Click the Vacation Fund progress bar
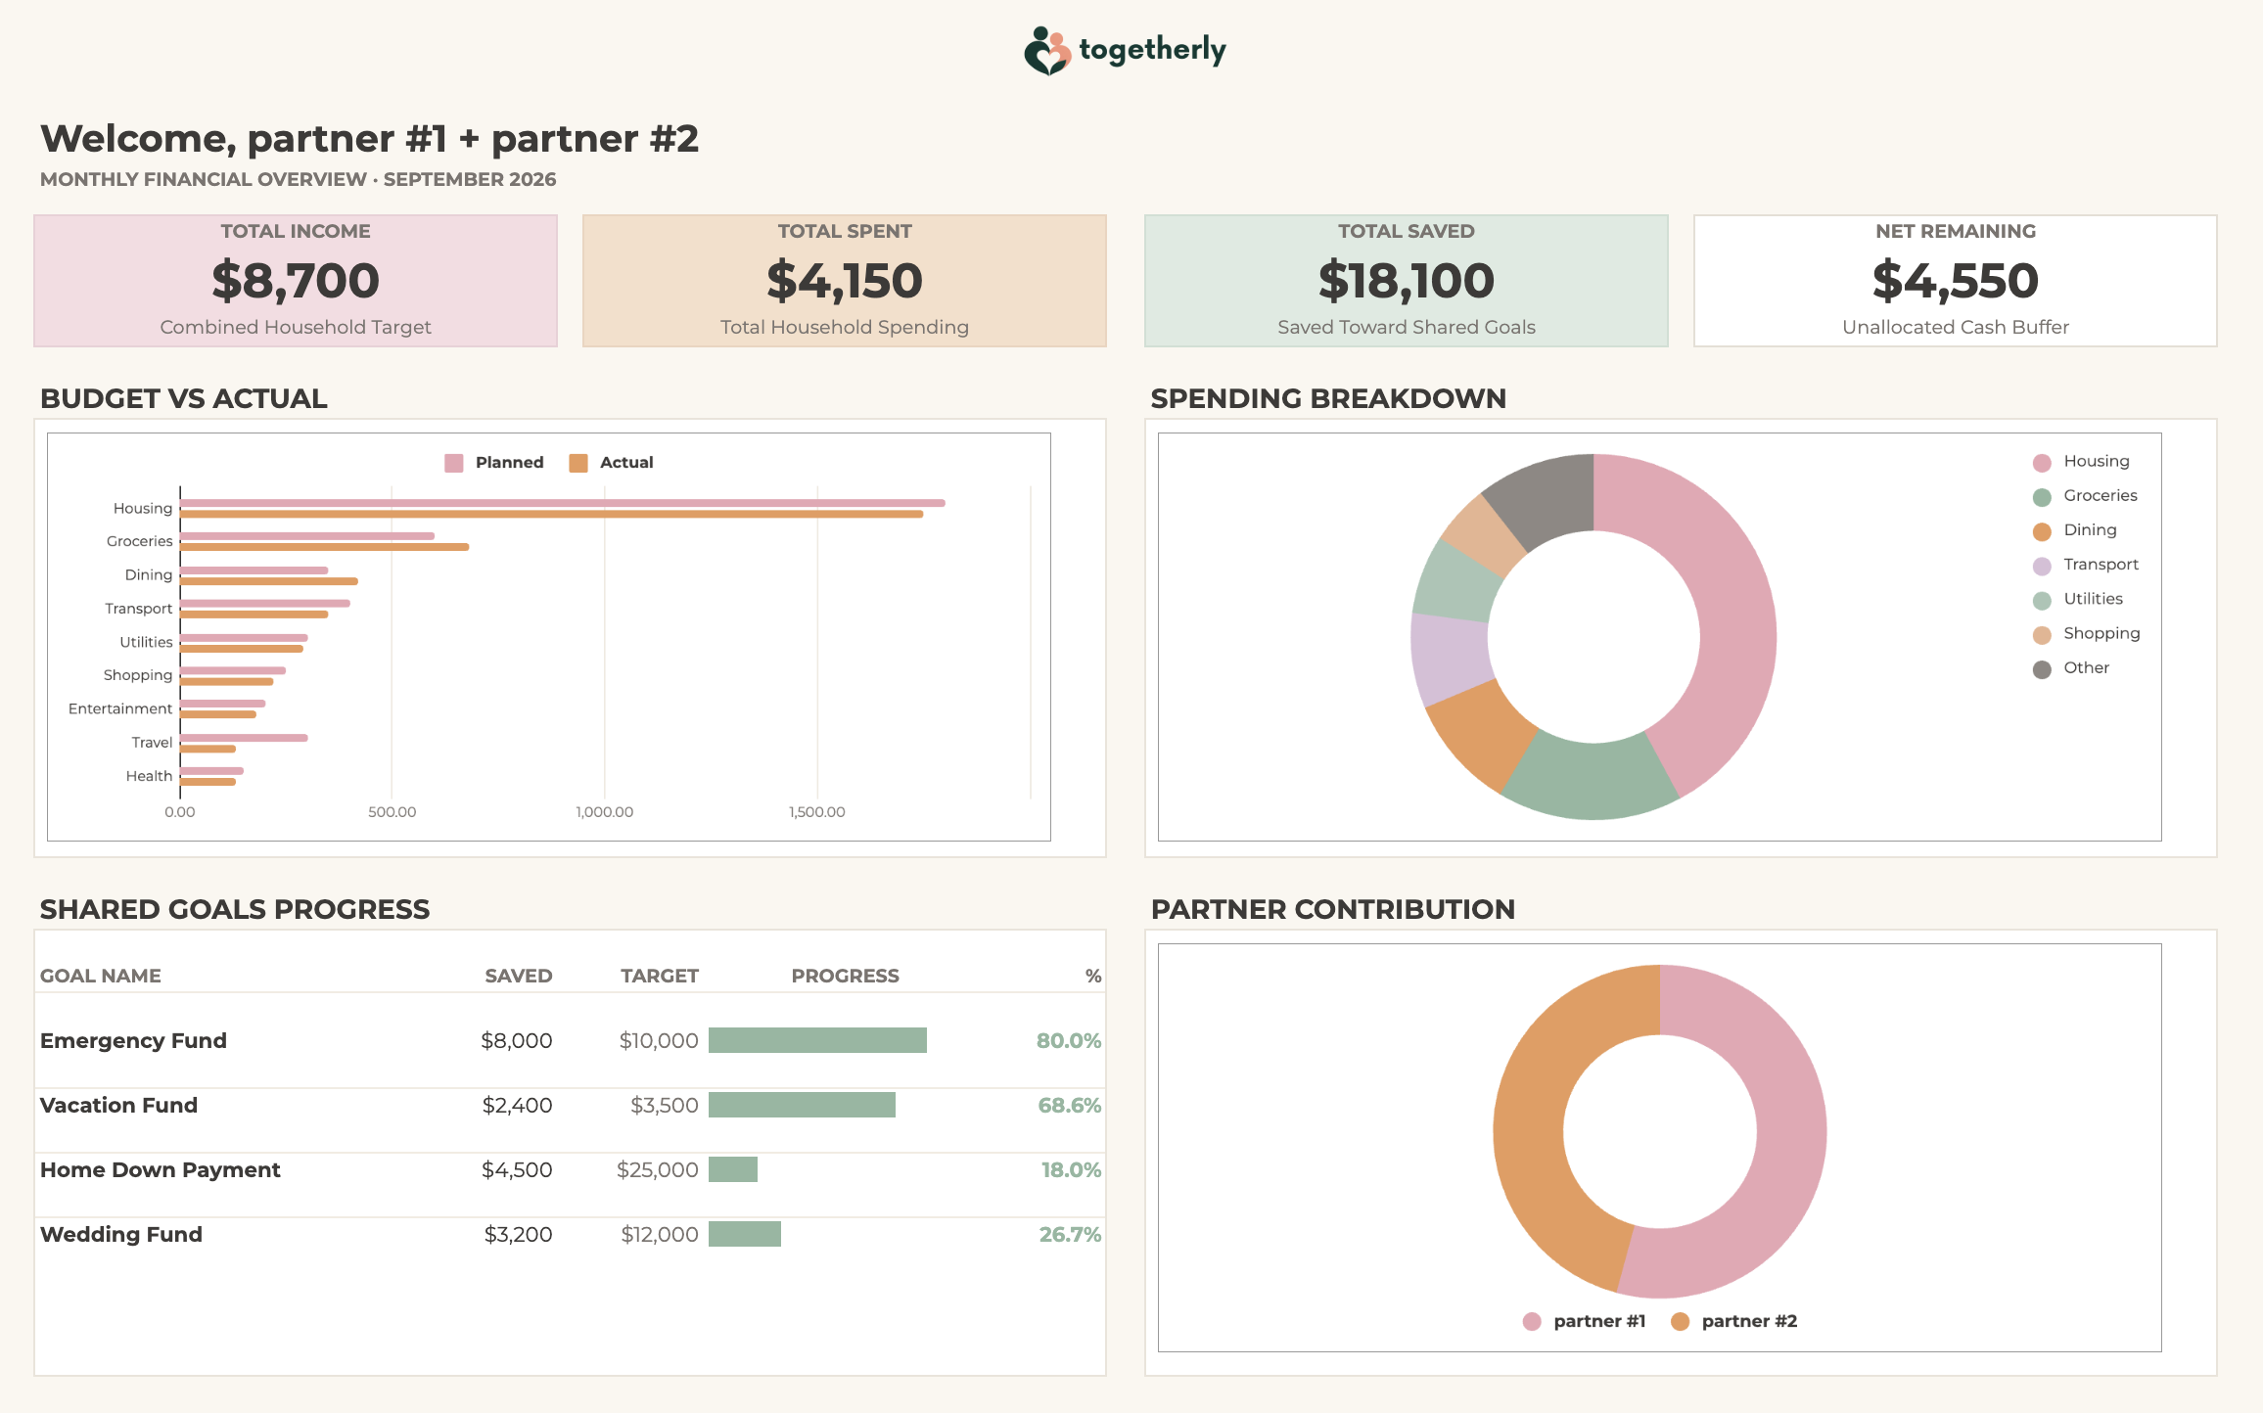This screenshot has width=2263, height=1413. tap(802, 1105)
